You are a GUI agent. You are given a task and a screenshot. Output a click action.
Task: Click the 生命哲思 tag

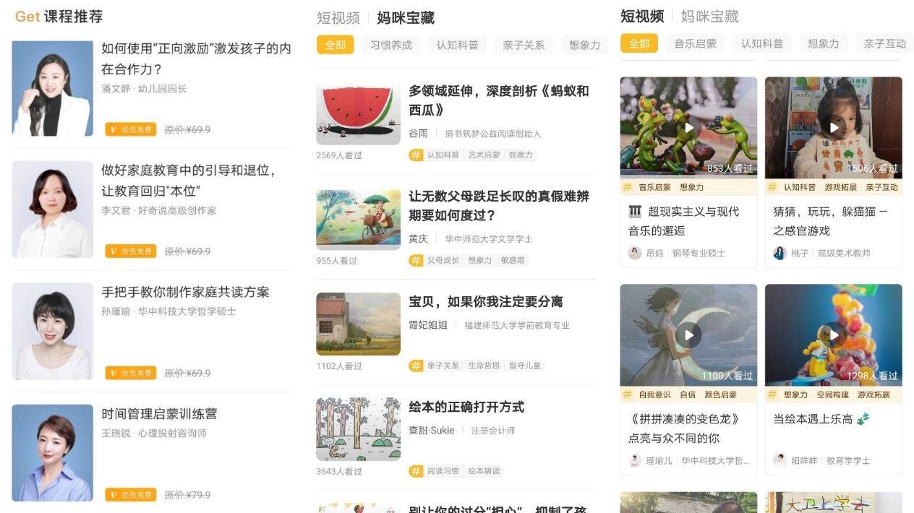pos(484,366)
